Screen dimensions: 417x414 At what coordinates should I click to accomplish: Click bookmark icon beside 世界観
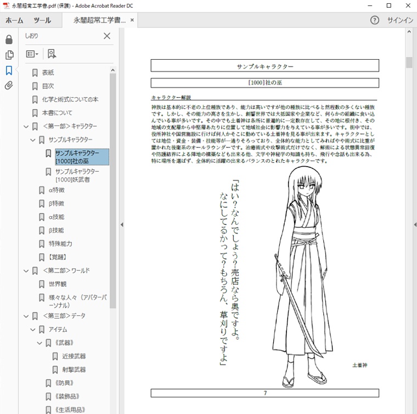coord(42,285)
